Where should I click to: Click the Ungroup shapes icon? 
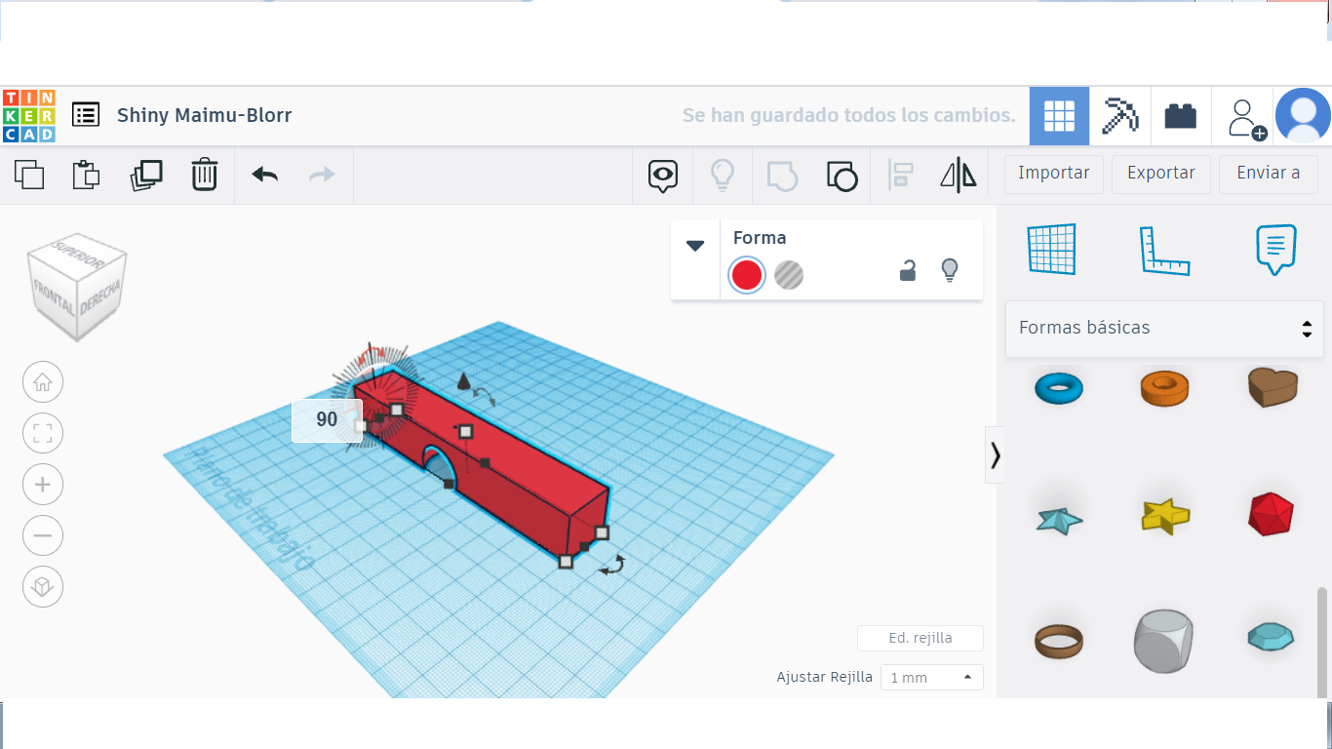[x=842, y=176]
